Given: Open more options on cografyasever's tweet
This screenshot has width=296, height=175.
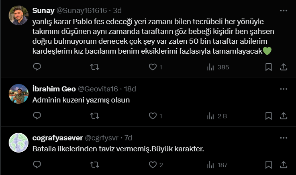Looking at the screenshot, I should pos(283,138).
